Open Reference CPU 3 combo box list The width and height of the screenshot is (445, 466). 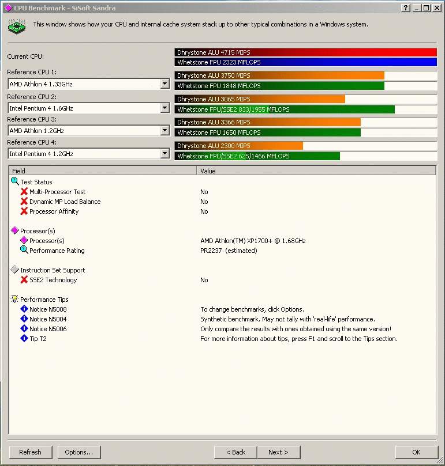(x=164, y=131)
